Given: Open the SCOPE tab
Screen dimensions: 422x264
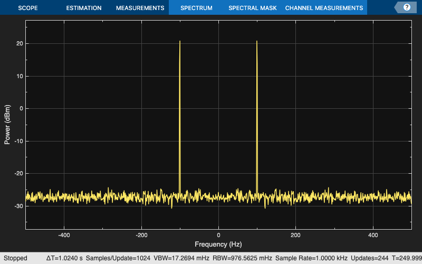Looking at the screenshot, I should coord(28,8).
